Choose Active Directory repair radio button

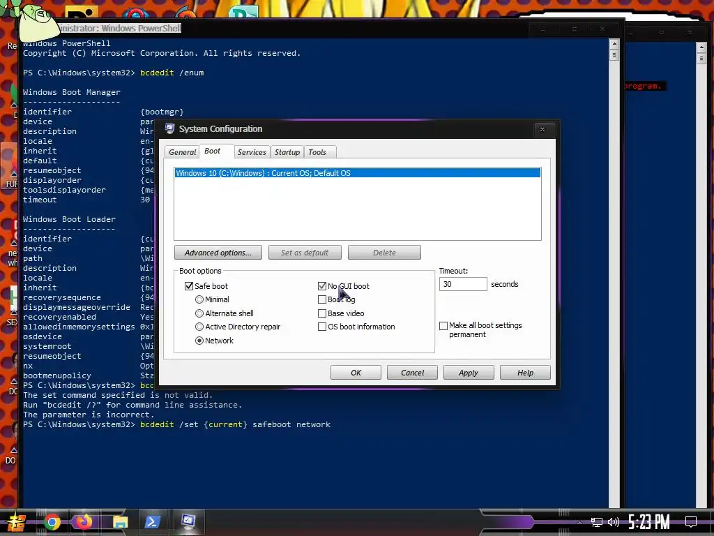tap(199, 327)
